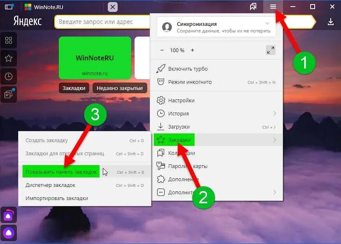Maximize the browser window

tap(313, 7)
